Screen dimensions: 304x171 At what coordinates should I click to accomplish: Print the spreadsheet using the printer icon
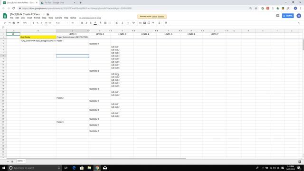point(14,23)
